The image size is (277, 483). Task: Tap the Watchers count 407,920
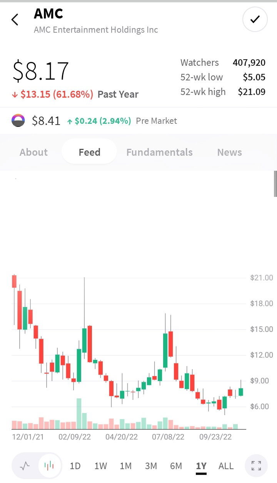coord(249,63)
